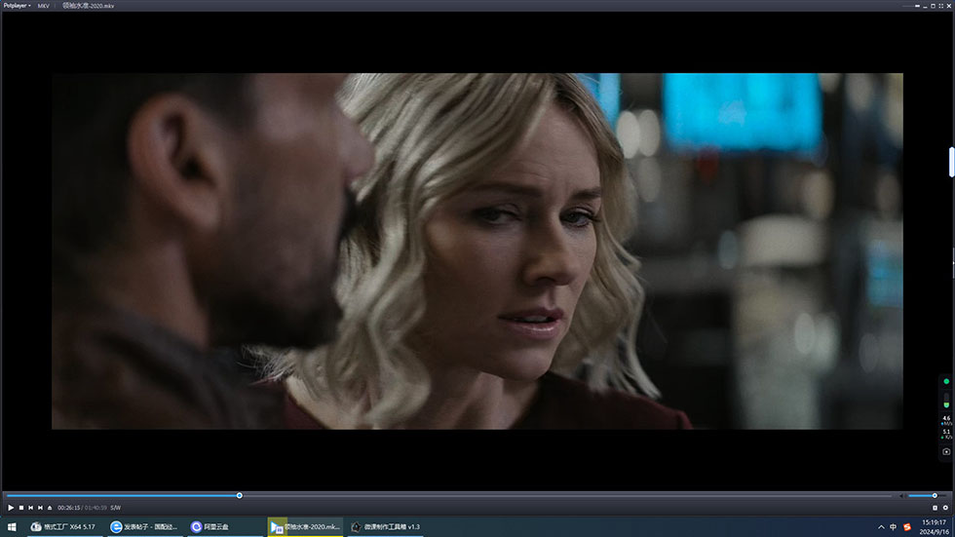Click the camera capture icon on right

[945, 452]
